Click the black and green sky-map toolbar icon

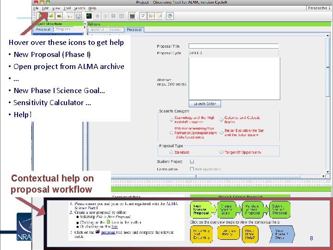pos(89,16)
